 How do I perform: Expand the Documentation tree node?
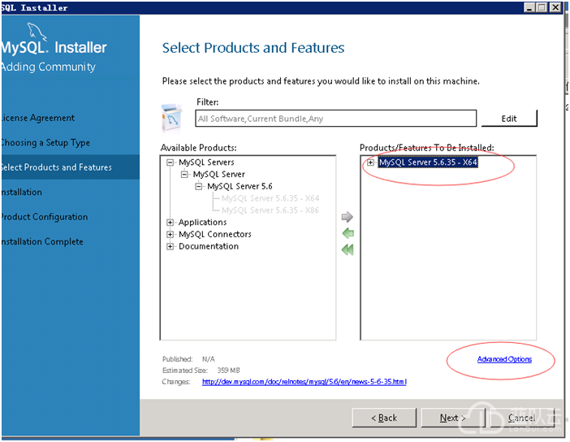pyautogui.click(x=170, y=246)
